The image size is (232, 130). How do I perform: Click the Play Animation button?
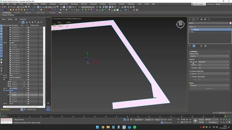click(184, 120)
